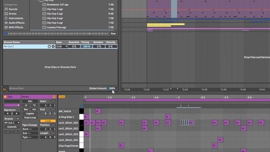This screenshot has width=270, height=152.
Task: Click the Commit groove button
Action: pos(12,127)
